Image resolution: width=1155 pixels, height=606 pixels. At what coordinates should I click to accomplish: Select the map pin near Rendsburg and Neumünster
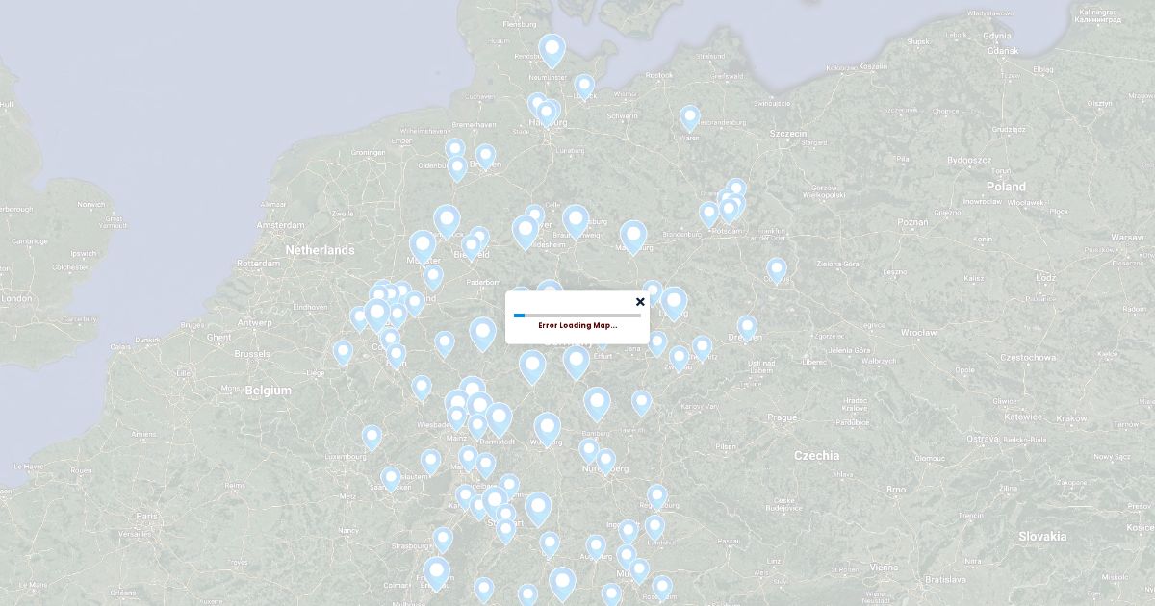click(552, 51)
